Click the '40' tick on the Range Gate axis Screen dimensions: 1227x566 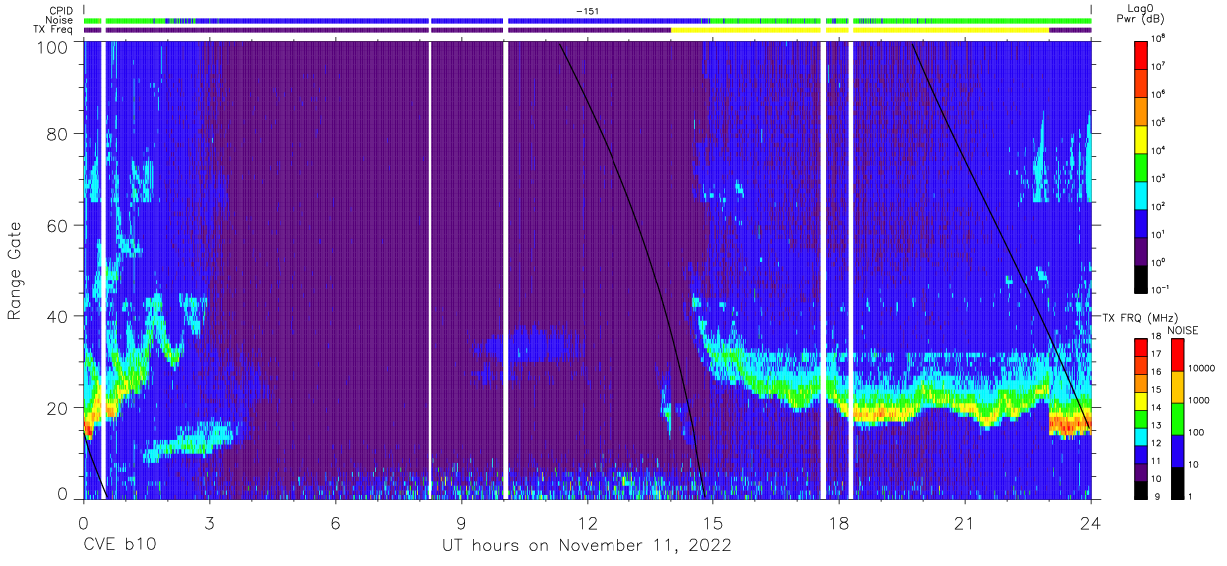tap(58, 316)
